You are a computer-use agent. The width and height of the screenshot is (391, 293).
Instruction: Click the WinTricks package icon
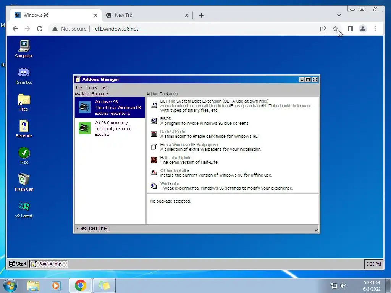tap(154, 186)
